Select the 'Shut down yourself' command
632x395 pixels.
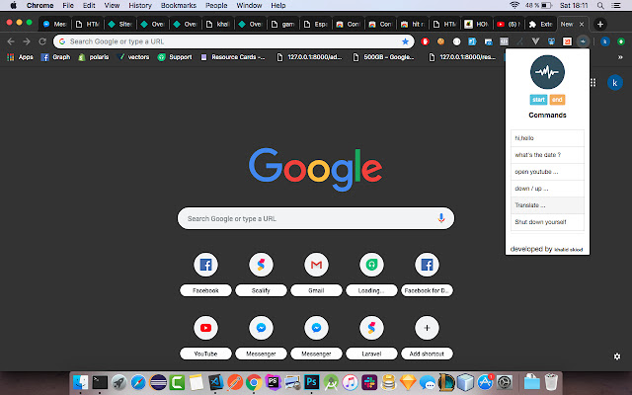(547, 222)
